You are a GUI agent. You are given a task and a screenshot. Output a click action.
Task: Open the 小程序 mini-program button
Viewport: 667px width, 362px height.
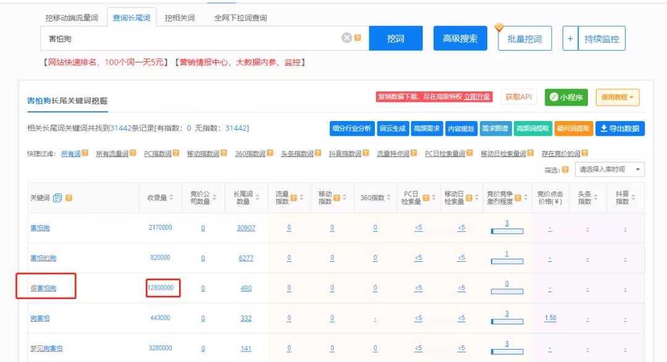point(566,97)
